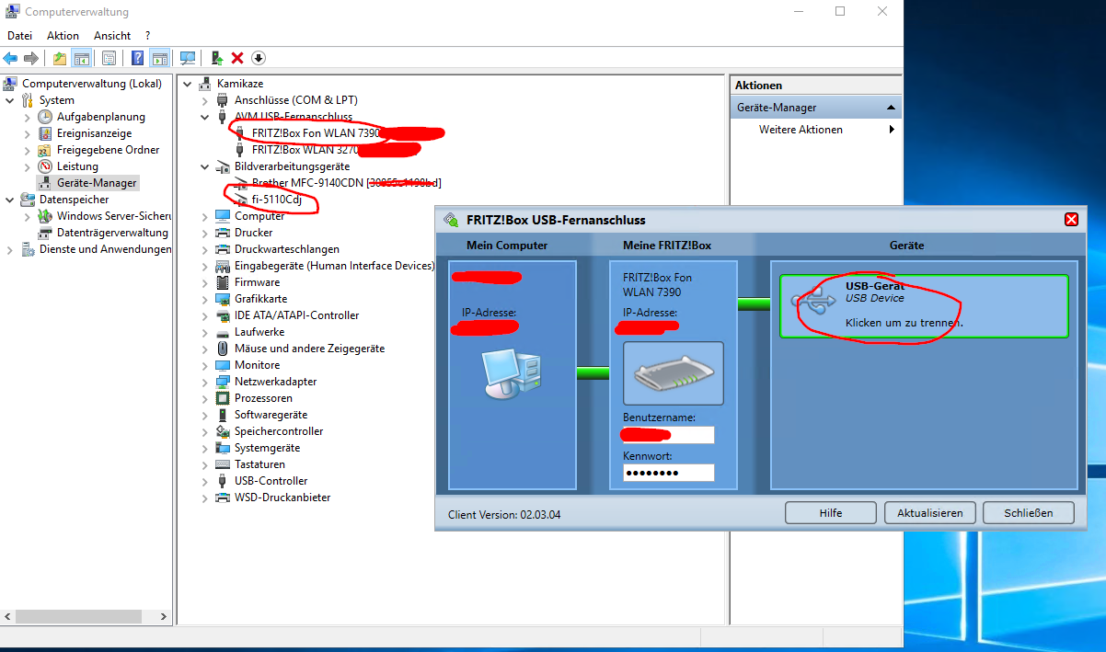Select Brother MFC-9140CDN device

click(x=346, y=183)
